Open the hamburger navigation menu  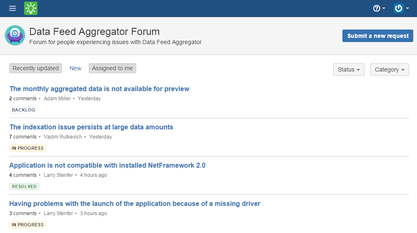(12, 8)
